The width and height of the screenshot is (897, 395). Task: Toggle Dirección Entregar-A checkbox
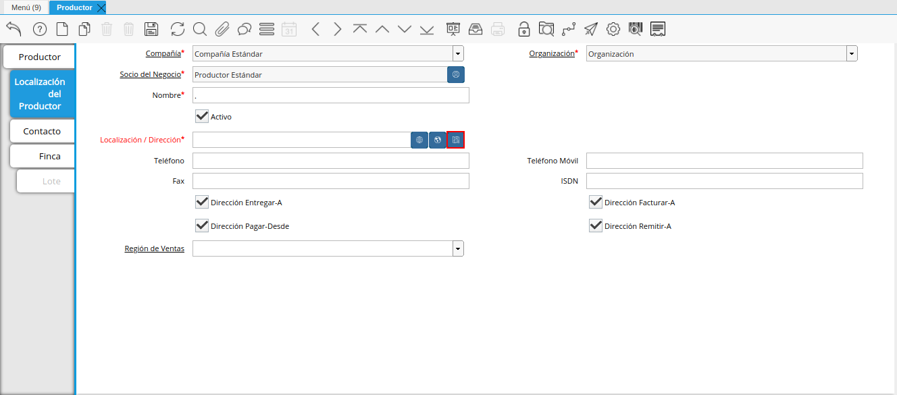coord(201,202)
